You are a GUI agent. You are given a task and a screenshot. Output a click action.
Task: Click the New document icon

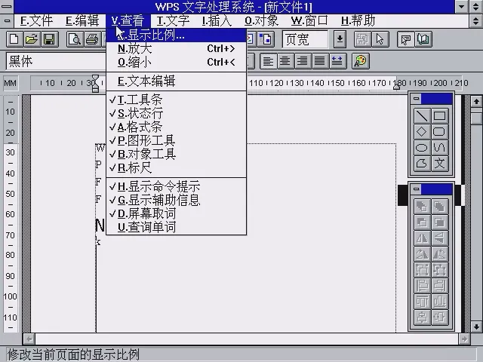pyautogui.click(x=14, y=39)
